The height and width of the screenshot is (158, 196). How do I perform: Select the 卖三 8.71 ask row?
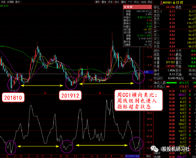pos(175,19)
